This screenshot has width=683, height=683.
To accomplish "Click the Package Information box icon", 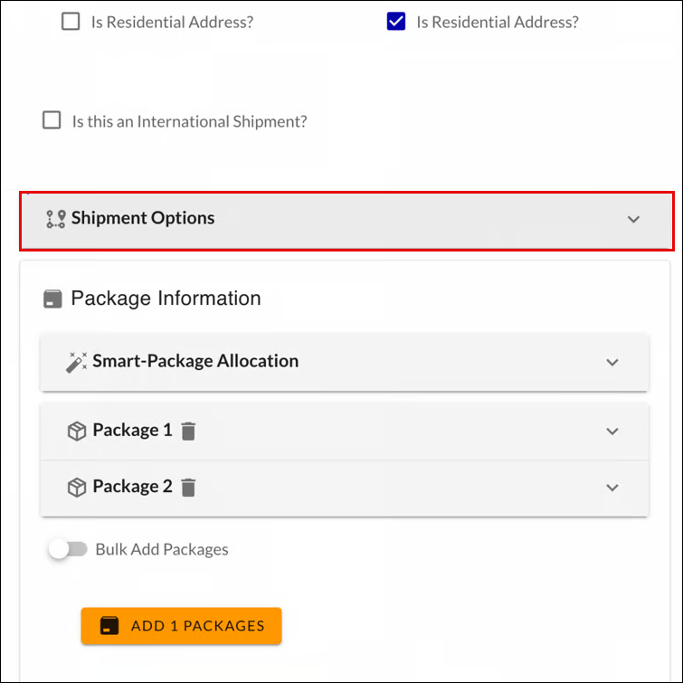I will pyautogui.click(x=52, y=299).
